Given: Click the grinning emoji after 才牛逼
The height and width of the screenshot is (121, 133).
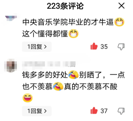Looking at the screenshot, I should pos(119,22).
